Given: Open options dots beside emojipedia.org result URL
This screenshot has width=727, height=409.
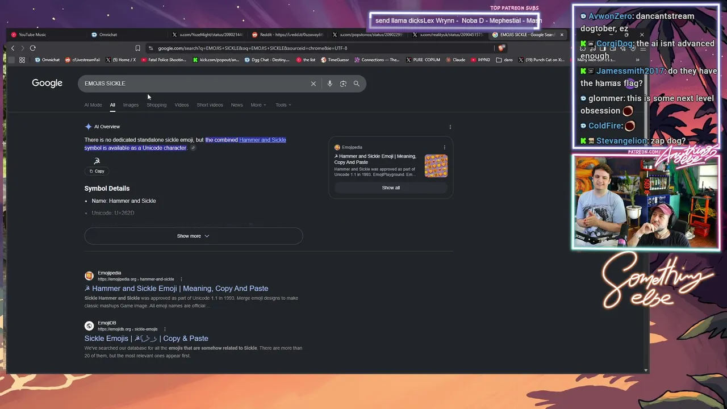Looking at the screenshot, I should pyautogui.click(x=181, y=279).
